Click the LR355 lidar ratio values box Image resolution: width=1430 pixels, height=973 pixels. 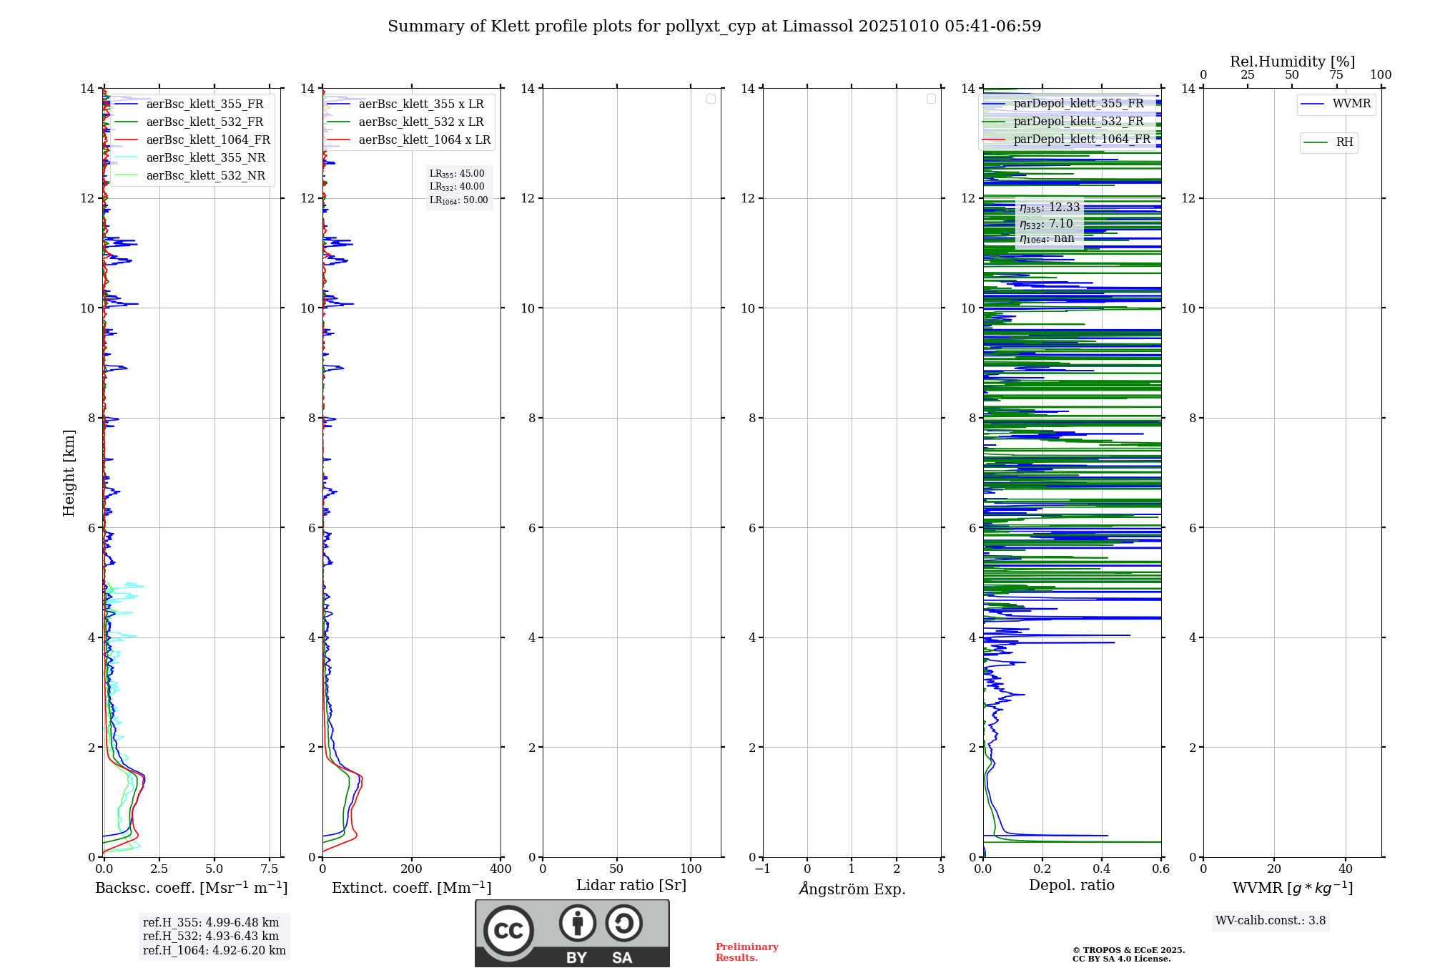point(458,187)
